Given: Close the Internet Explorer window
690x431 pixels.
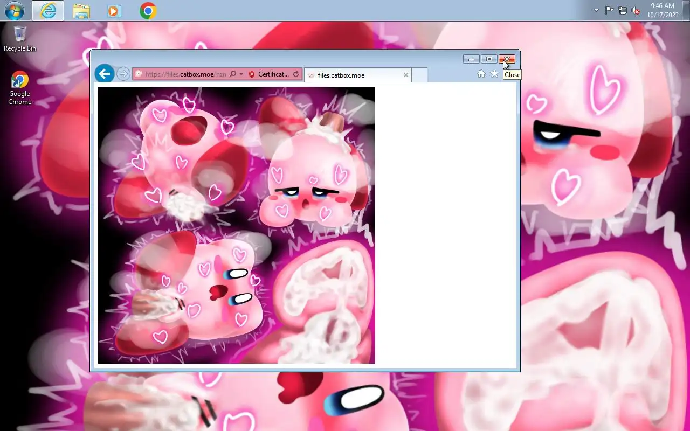Looking at the screenshot, I should tap(507, 59).
